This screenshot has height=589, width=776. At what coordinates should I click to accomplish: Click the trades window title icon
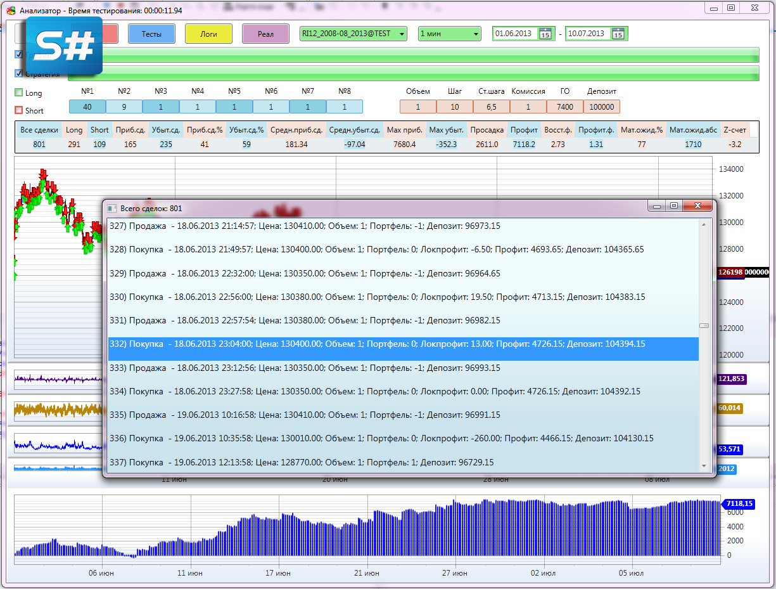coord(112,208)
